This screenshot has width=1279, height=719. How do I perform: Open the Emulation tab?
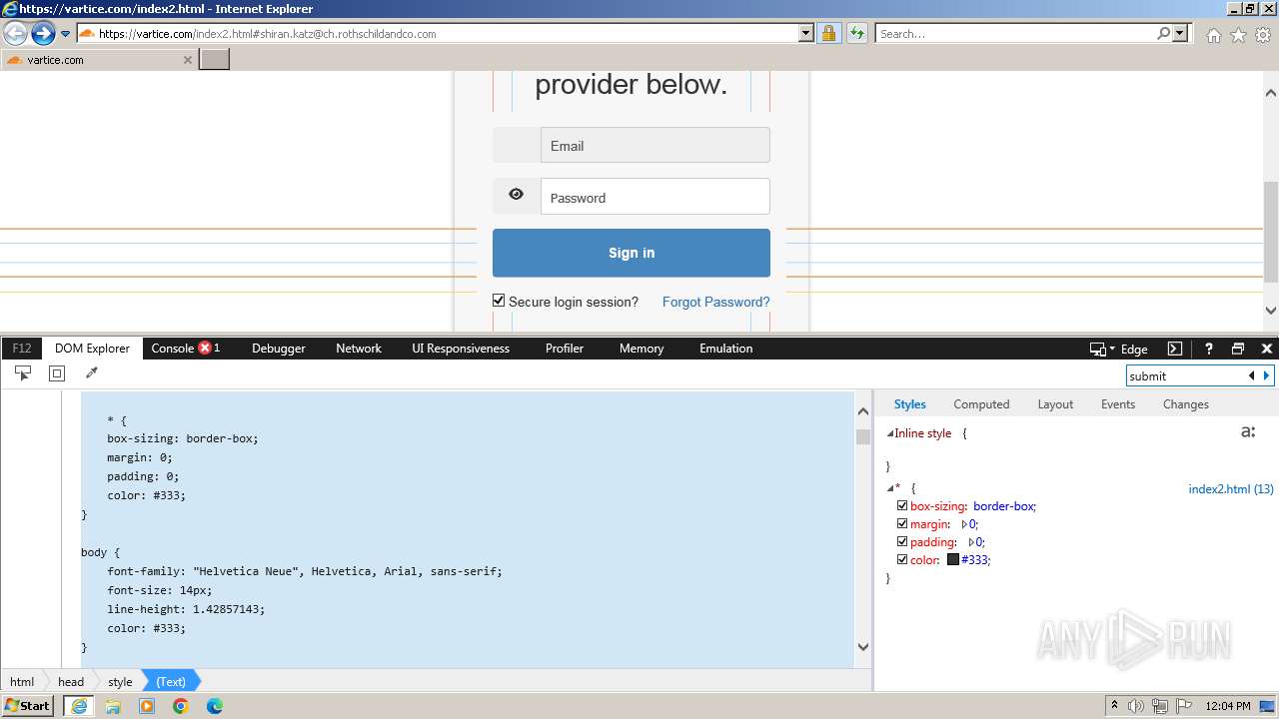[726, 349]
